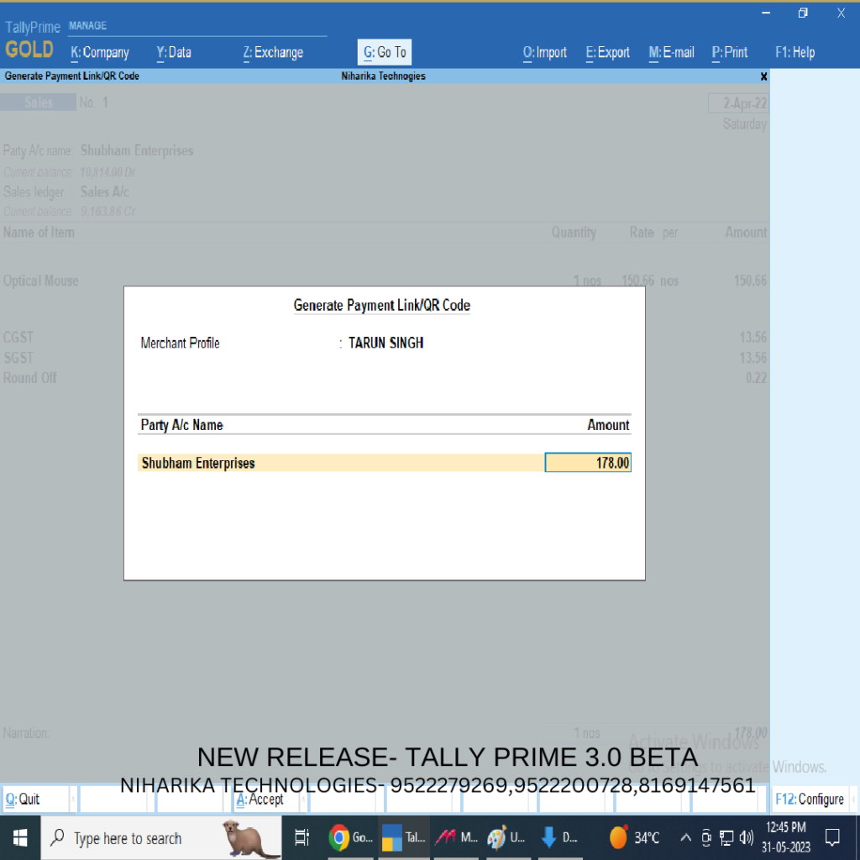Open the notification center icon
860x860 pixels.
832,837
